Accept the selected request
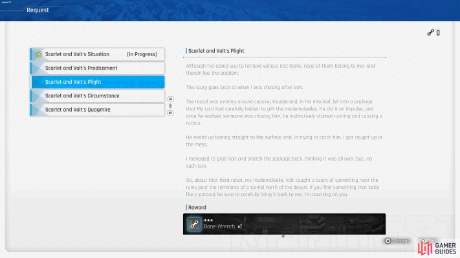Screen dimensions: 460x258 tap(397, 241)
